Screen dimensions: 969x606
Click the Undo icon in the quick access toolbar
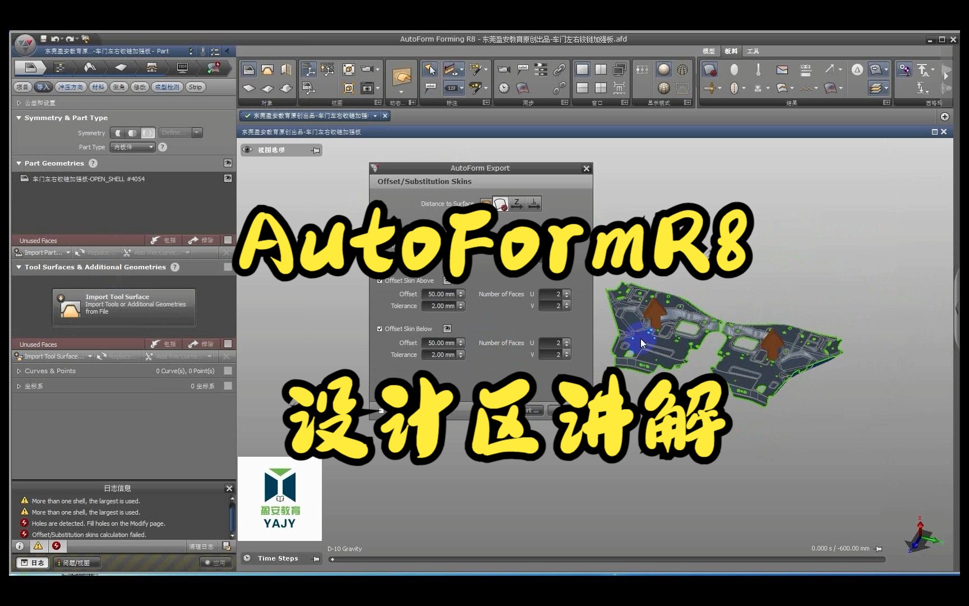55,39
